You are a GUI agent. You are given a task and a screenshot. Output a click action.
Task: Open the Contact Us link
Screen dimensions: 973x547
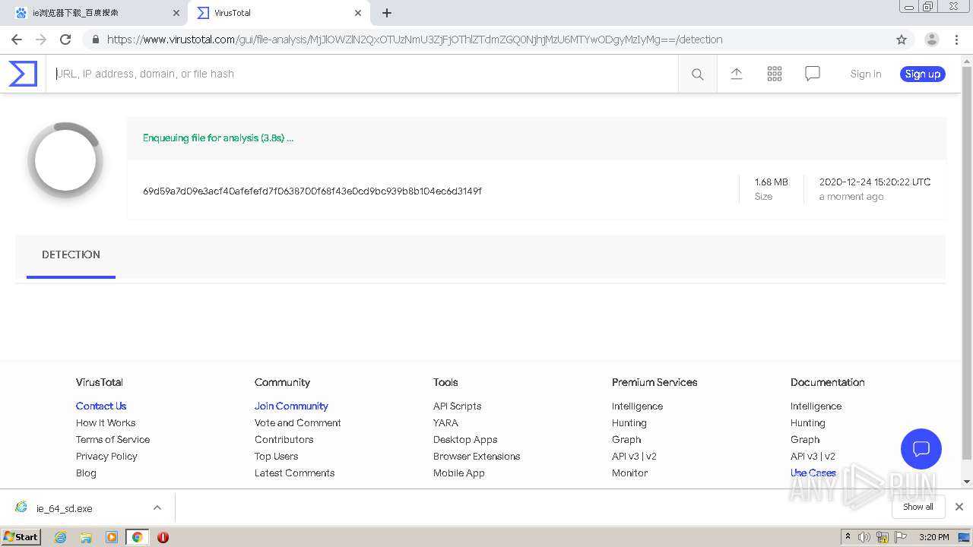(101, 406)
